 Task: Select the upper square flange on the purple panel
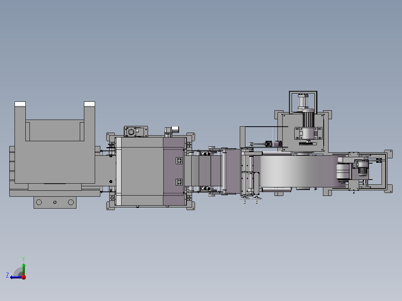click(x=179, y=161)
